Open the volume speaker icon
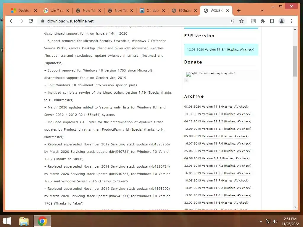Viewport: 303px width, 227px height. 275,221
